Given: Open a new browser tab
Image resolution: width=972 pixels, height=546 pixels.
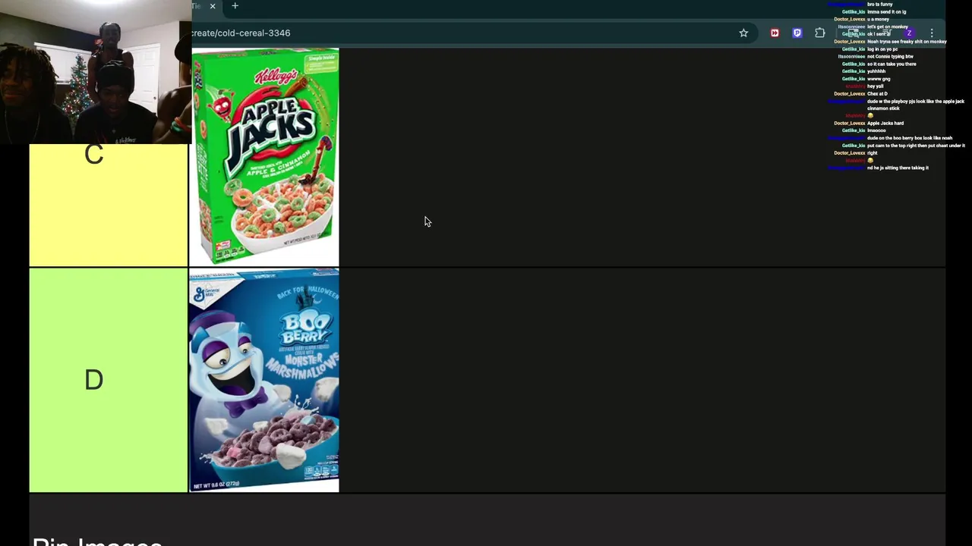Looking at the screenshot, I should click(x=235, y=6).
